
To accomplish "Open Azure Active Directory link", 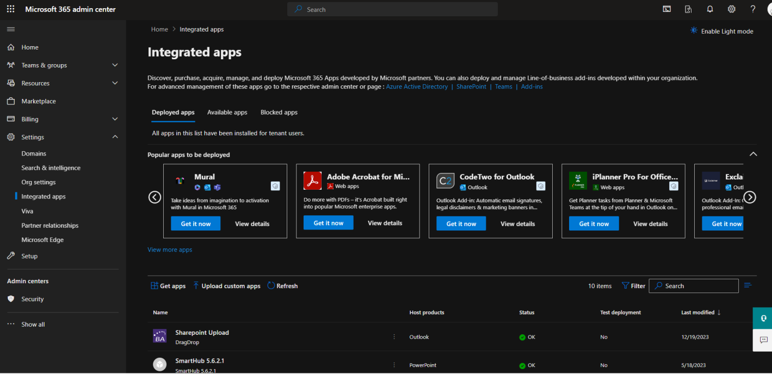I will 417,87.
